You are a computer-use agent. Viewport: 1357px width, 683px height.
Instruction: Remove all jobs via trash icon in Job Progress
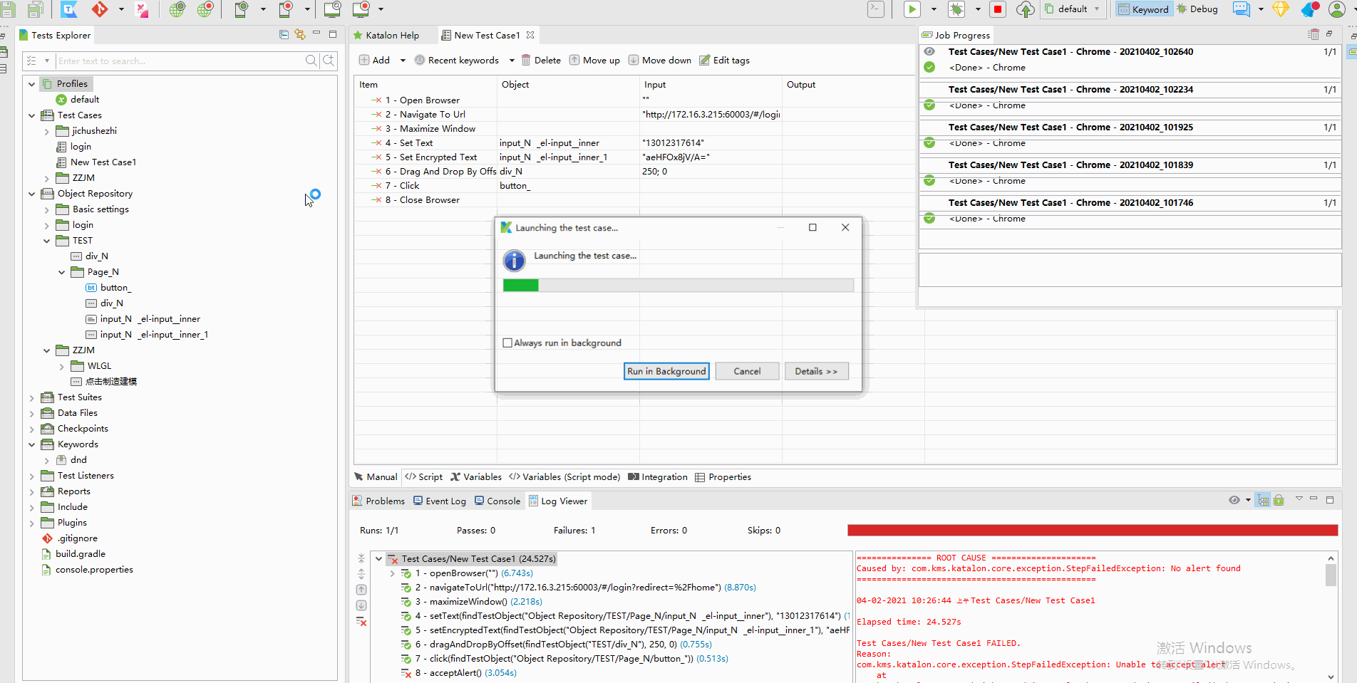pos(1314,34)
